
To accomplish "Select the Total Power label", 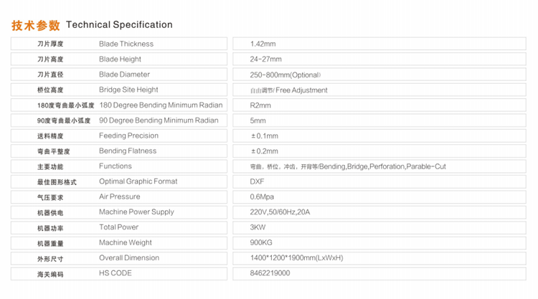I will [x=118, y=227].
